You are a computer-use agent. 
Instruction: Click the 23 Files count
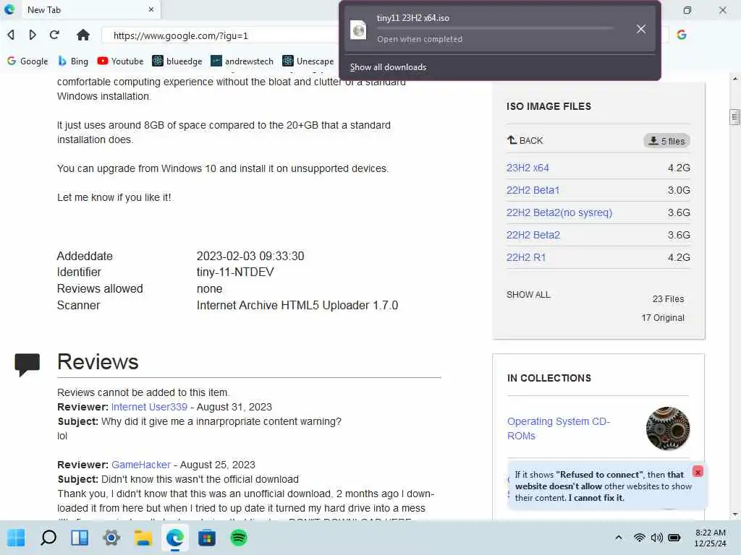[x=668, y=298]
